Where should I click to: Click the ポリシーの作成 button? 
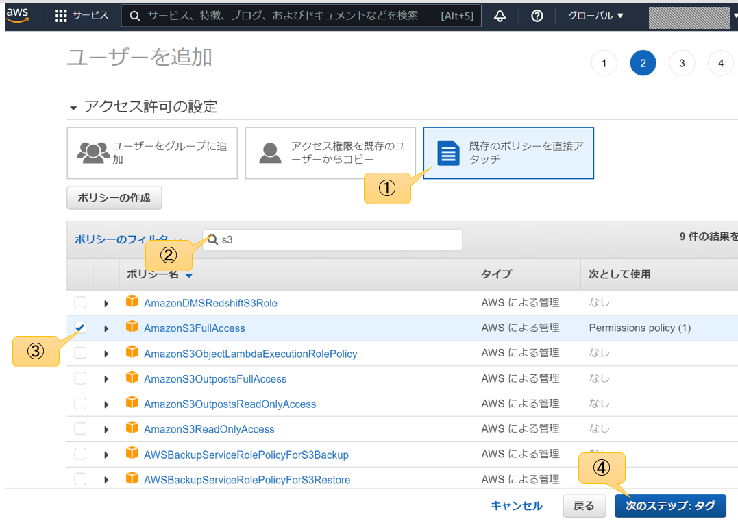[114, 198]
